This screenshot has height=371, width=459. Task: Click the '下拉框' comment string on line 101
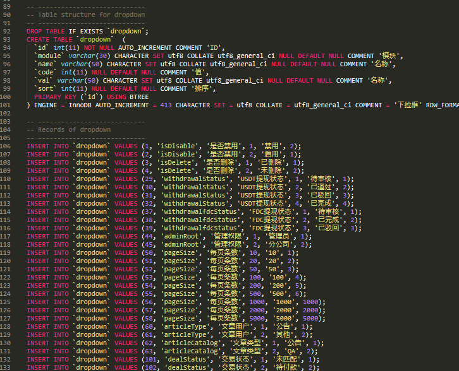pyautogui.click(x=408, y=105)
